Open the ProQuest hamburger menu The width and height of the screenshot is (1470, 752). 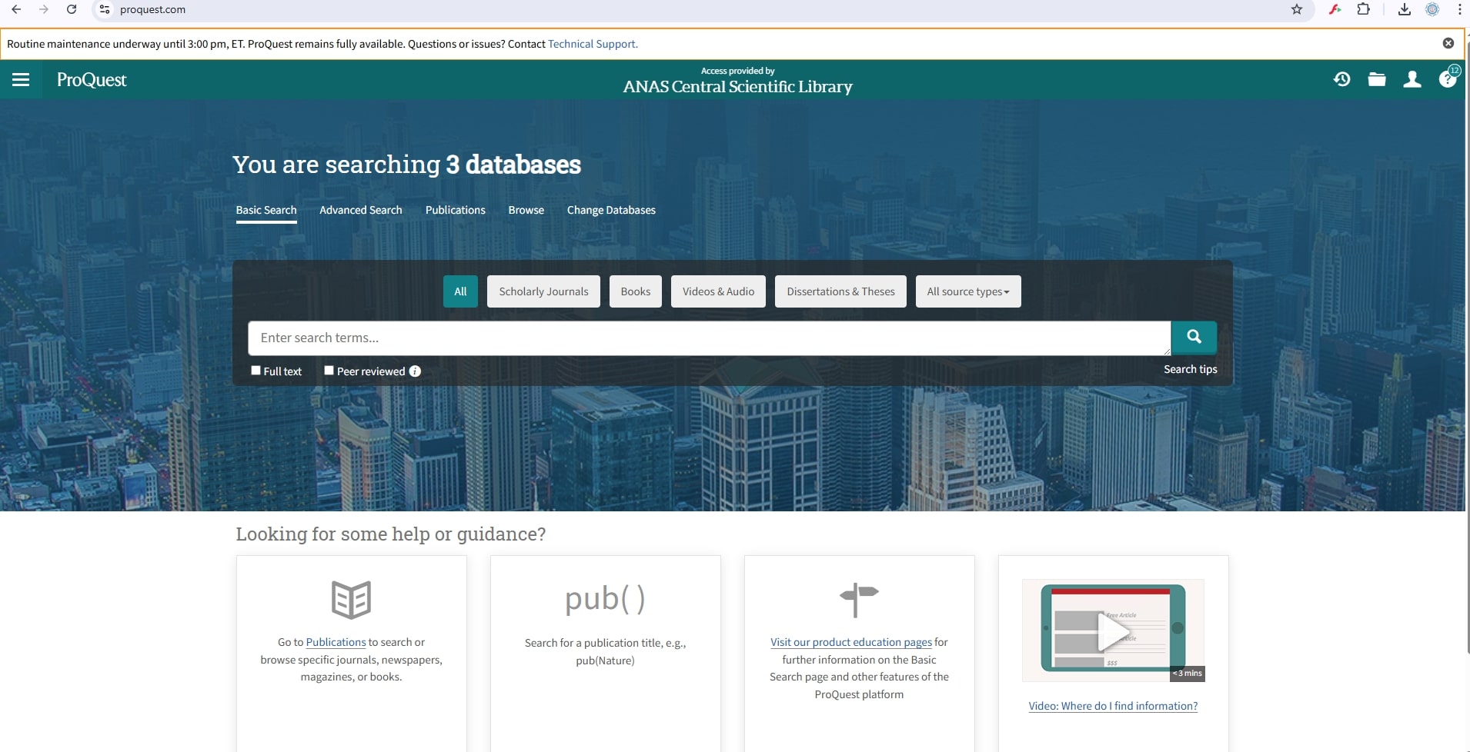[21, 80]
